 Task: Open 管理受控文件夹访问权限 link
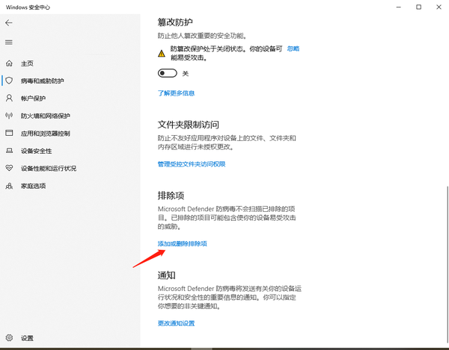191,163
